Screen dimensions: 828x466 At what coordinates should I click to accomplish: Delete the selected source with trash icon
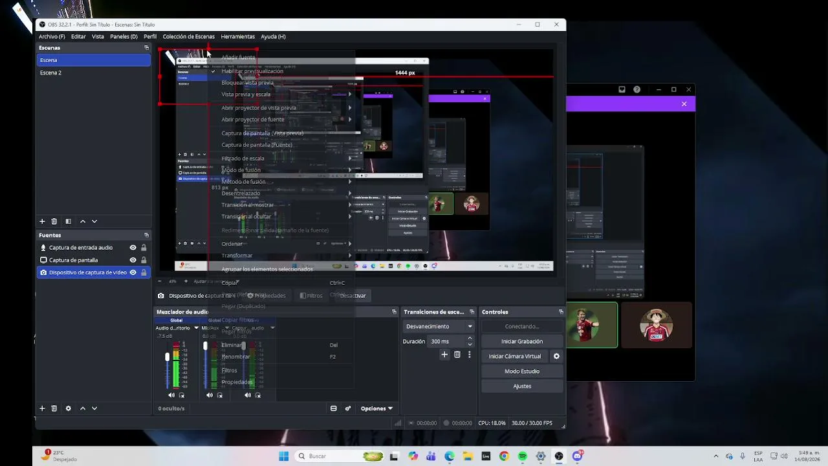tap(54, 408)
